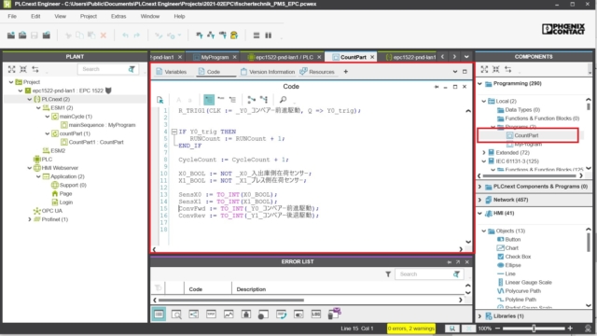Image resolution: width=597 pixels, height=336 pixels.
Task: Click expand-all icon in PLANT panel
Action: click(x=12, y=69)
